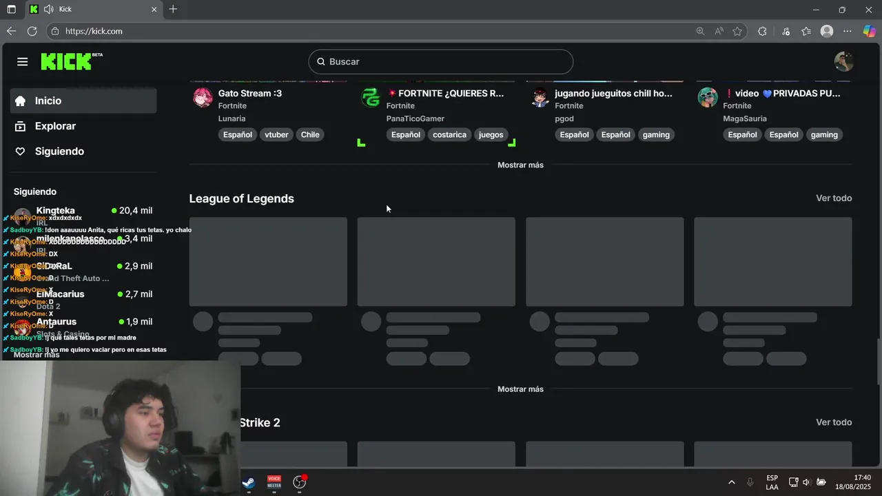Image resolution: width=882 pixels, height=496 pixels.
Task: Open FORTNITE ¿QUIERES R... stream title
Action: pos(445,93)
